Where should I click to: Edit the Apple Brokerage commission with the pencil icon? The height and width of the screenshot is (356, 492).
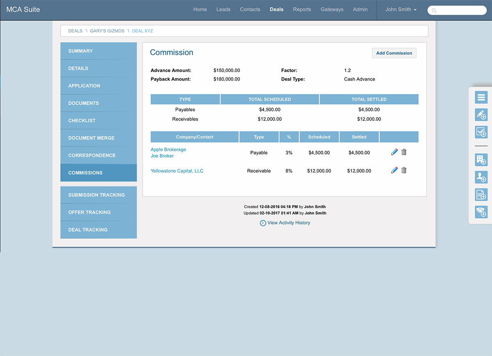[394, 152]
